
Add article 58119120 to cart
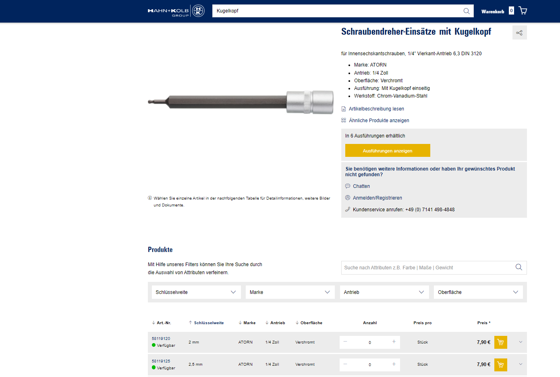tap(500, 342)
